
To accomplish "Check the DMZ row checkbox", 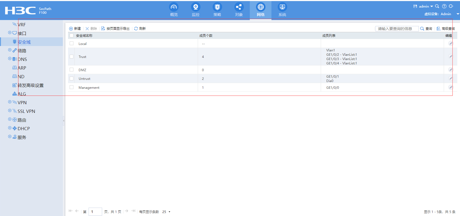I will pyautogui.click(x=72, y=70).
